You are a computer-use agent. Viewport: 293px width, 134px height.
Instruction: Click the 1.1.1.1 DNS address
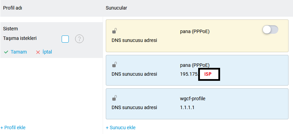(x=187, y=107)
